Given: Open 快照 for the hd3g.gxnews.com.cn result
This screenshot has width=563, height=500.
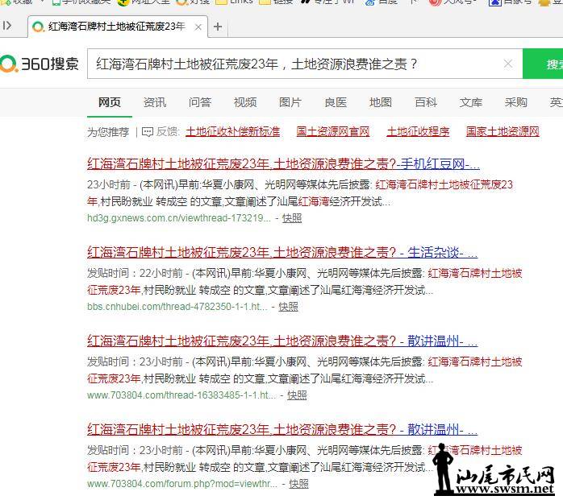Looking at the screenshot, I should 292,218.
